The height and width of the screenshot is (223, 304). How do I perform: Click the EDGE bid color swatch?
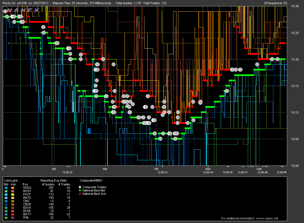(6, 211)
